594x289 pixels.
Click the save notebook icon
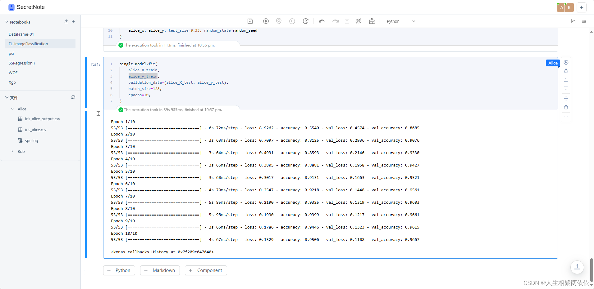click(x=250, y=21)
